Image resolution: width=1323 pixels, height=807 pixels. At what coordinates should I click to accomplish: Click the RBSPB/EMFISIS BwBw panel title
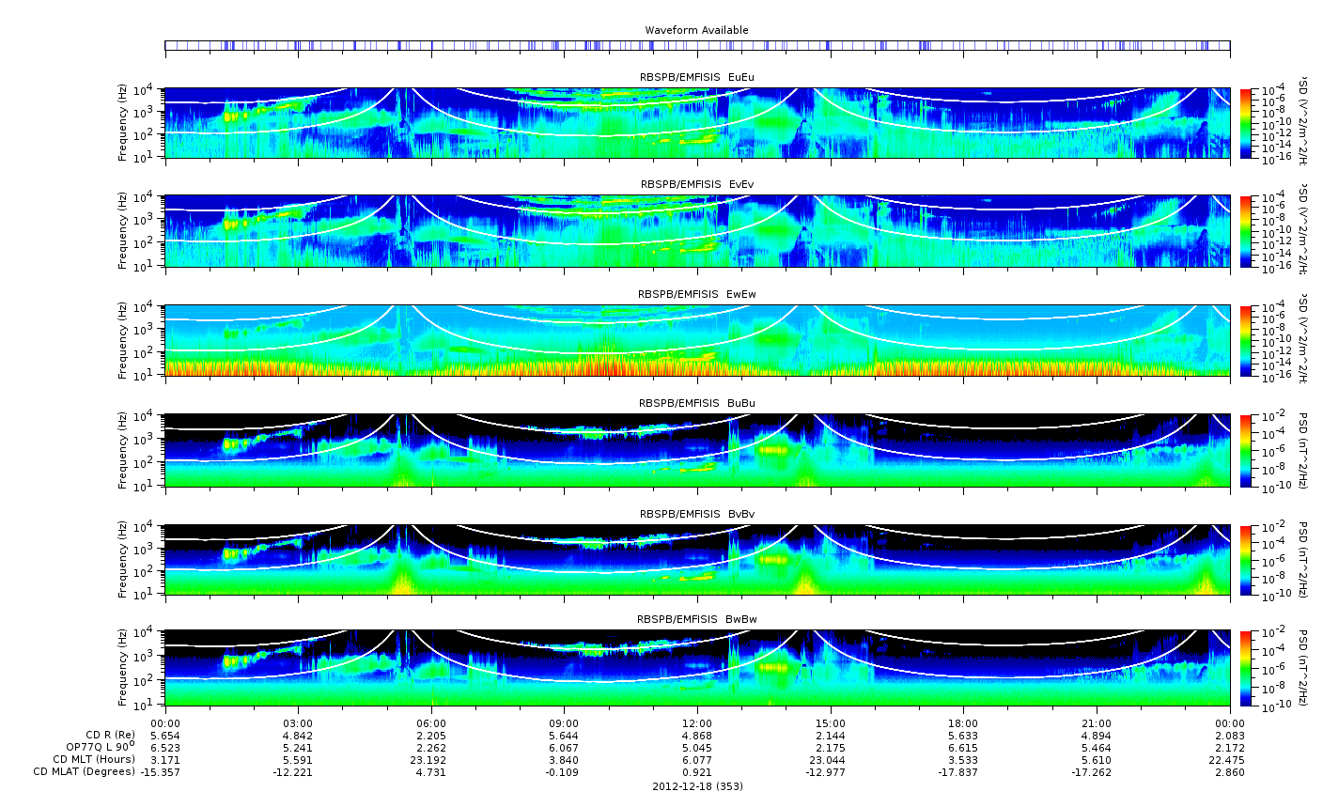coord(696,620)
